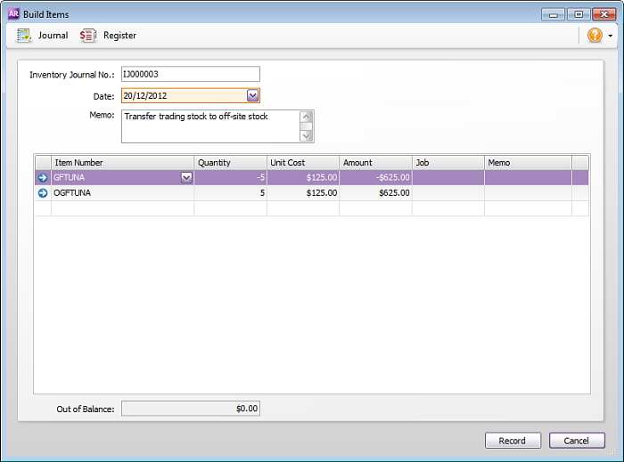Click into the Memo text area
This screenshot has width=624, height=462.
tap(211, 126)
